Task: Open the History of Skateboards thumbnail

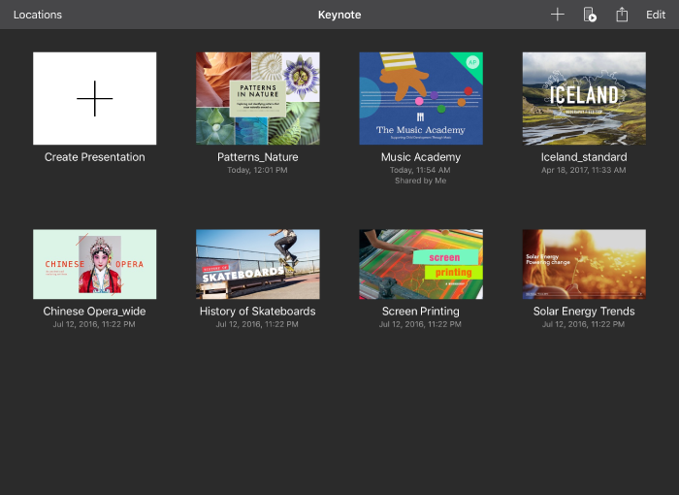Action: coord(257,264)
